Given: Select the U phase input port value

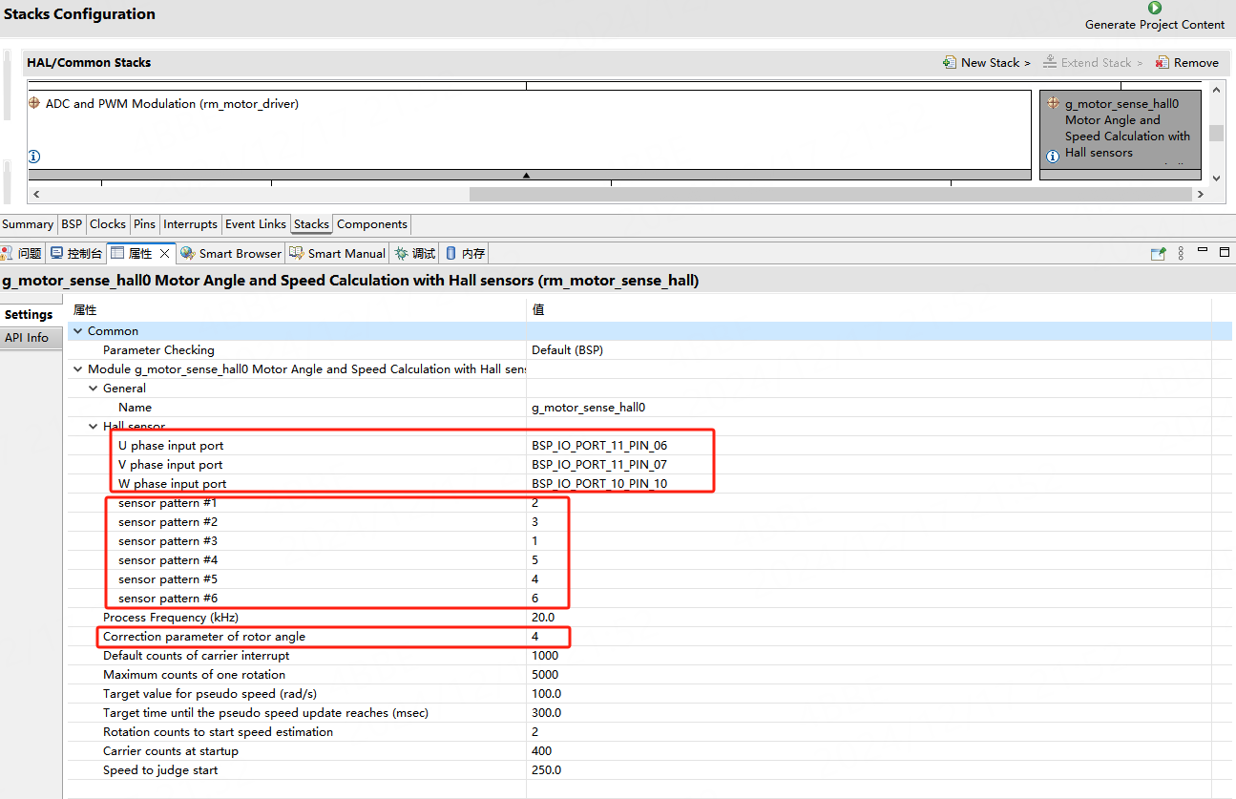Looking at the screenshot, I should pos(598,446).
